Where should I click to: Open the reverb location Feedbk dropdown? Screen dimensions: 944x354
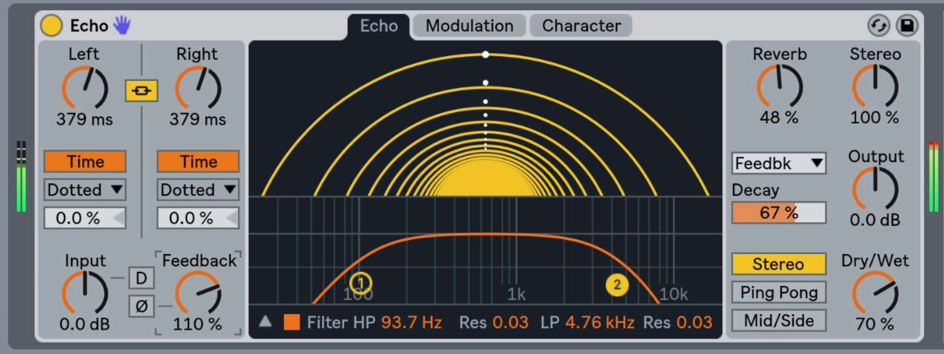pyautogui.click(x=779, y=163)
